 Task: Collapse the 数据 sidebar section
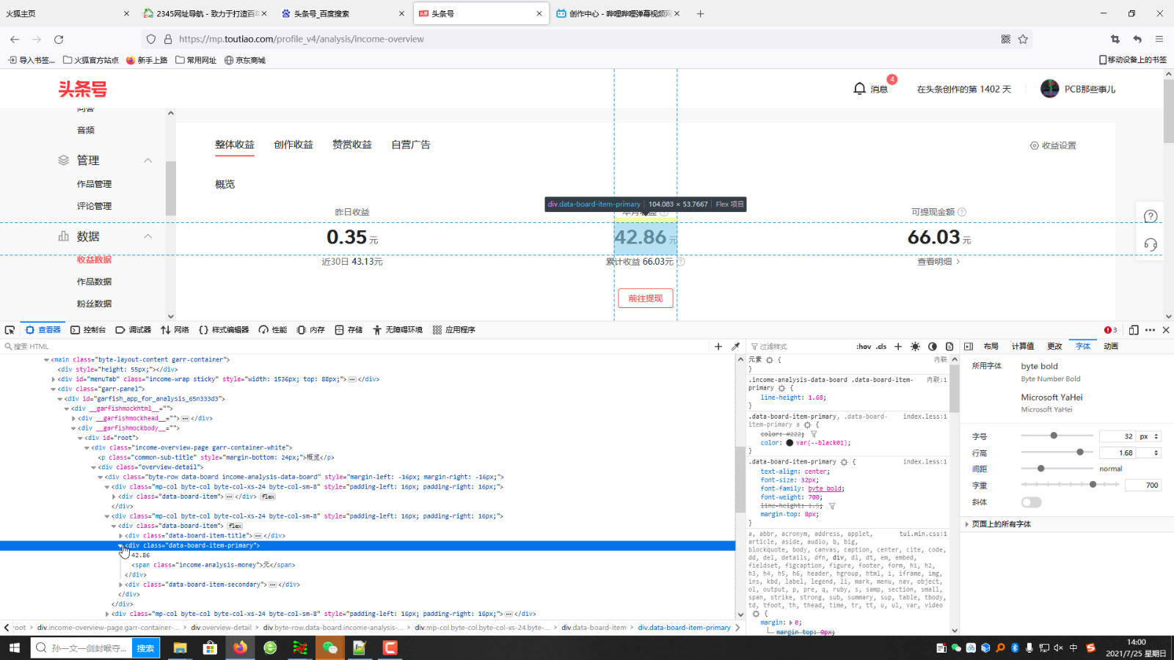click(x=147, y=236)
